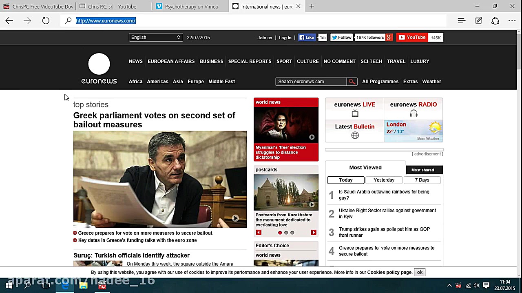Open the Middle East region link
This screenshot has width=522, height=293.
[221, 82]
